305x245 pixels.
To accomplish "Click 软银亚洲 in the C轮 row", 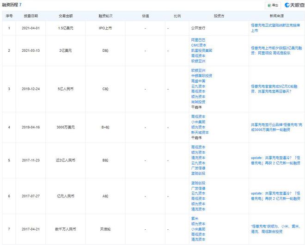I will point(198,70).
